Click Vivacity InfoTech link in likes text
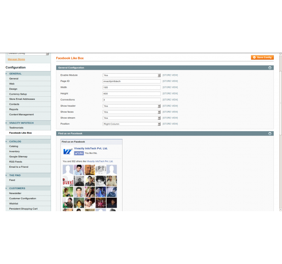Image resolution: width=282 pixels, height=264 pixels. pos(100,162)
